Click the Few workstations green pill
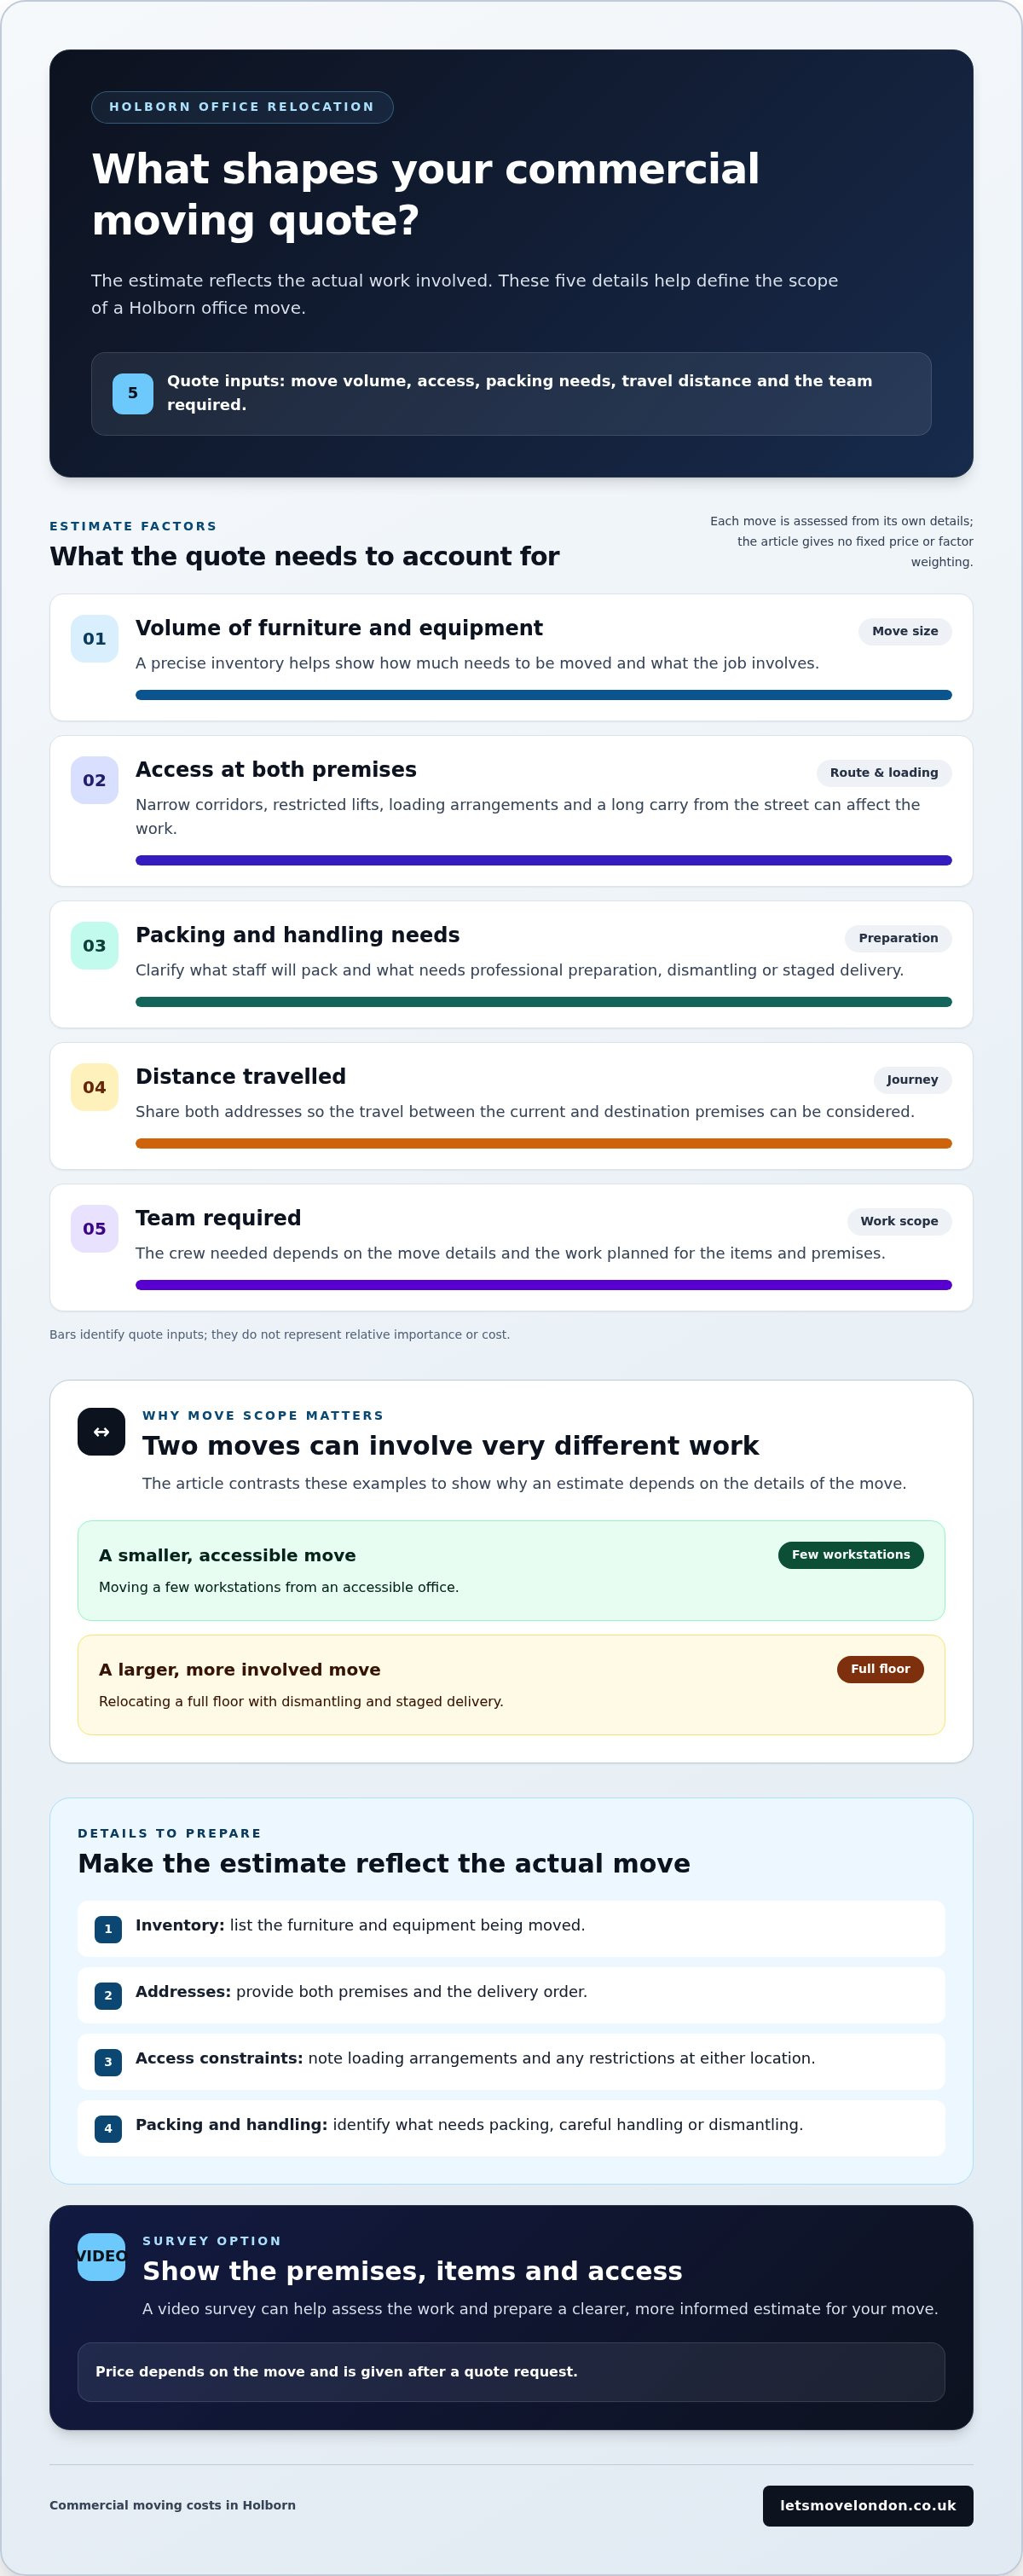 tap(850, 1554)
